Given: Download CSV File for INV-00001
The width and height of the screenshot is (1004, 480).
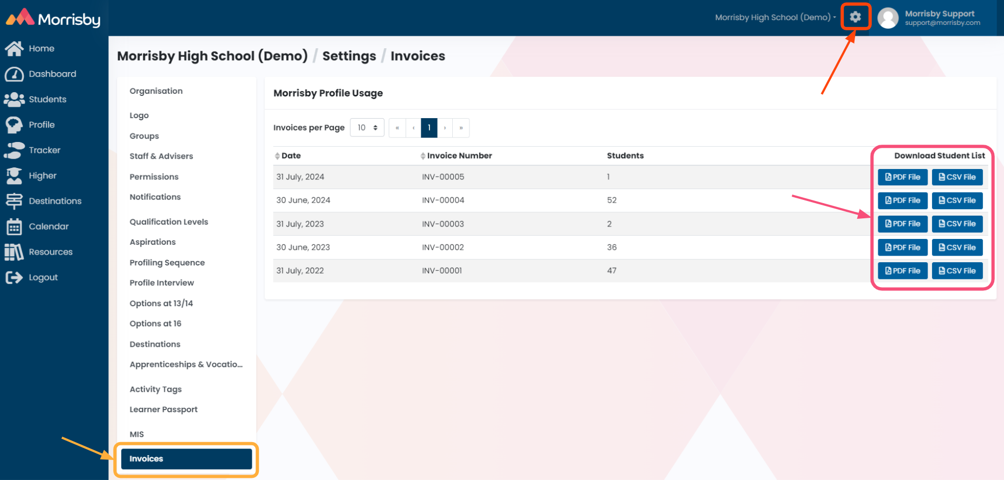Looking at the screenshot, I should point(957,271).
